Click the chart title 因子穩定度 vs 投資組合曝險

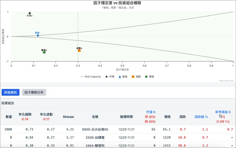coord(117,3)
